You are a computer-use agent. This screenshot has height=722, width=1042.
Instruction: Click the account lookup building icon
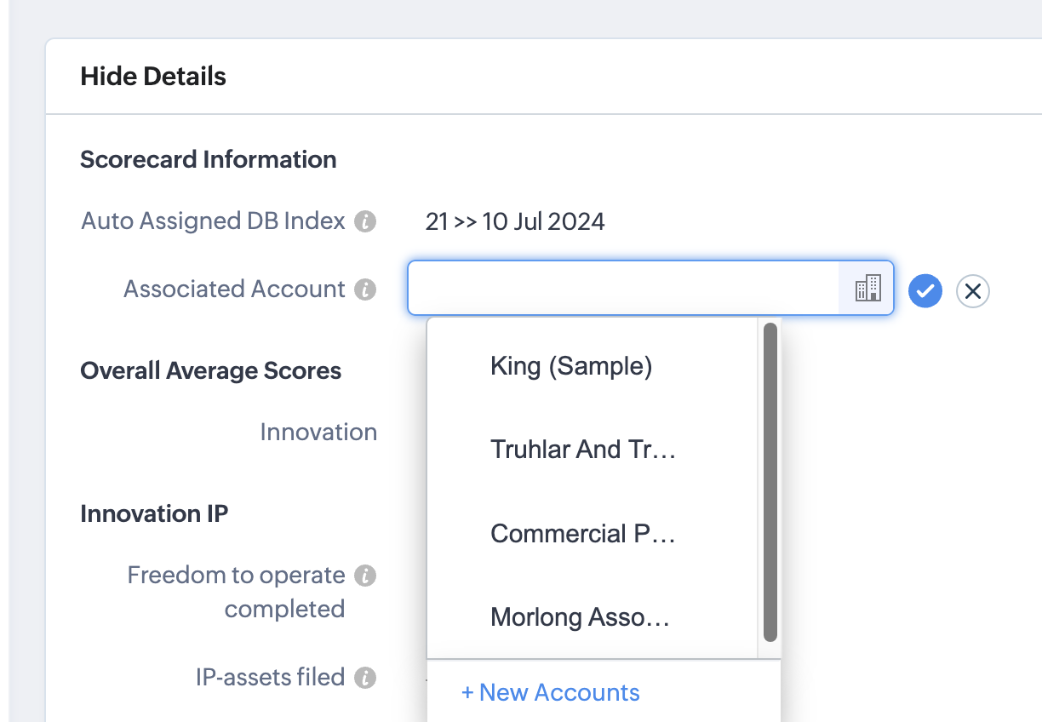click(x=867, y=289)
